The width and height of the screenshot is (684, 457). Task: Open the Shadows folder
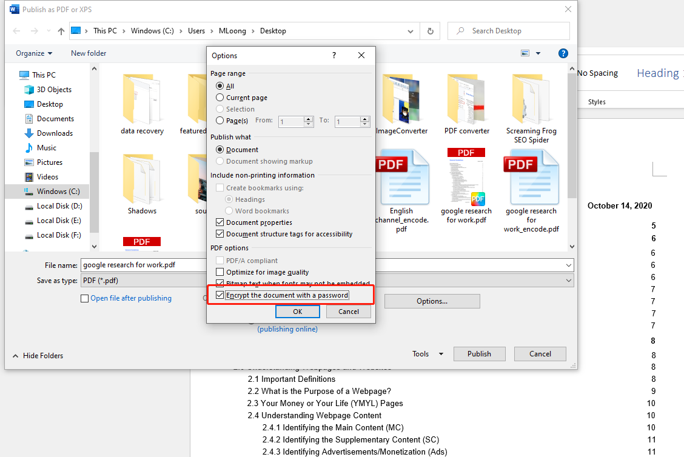click(142, 184)
